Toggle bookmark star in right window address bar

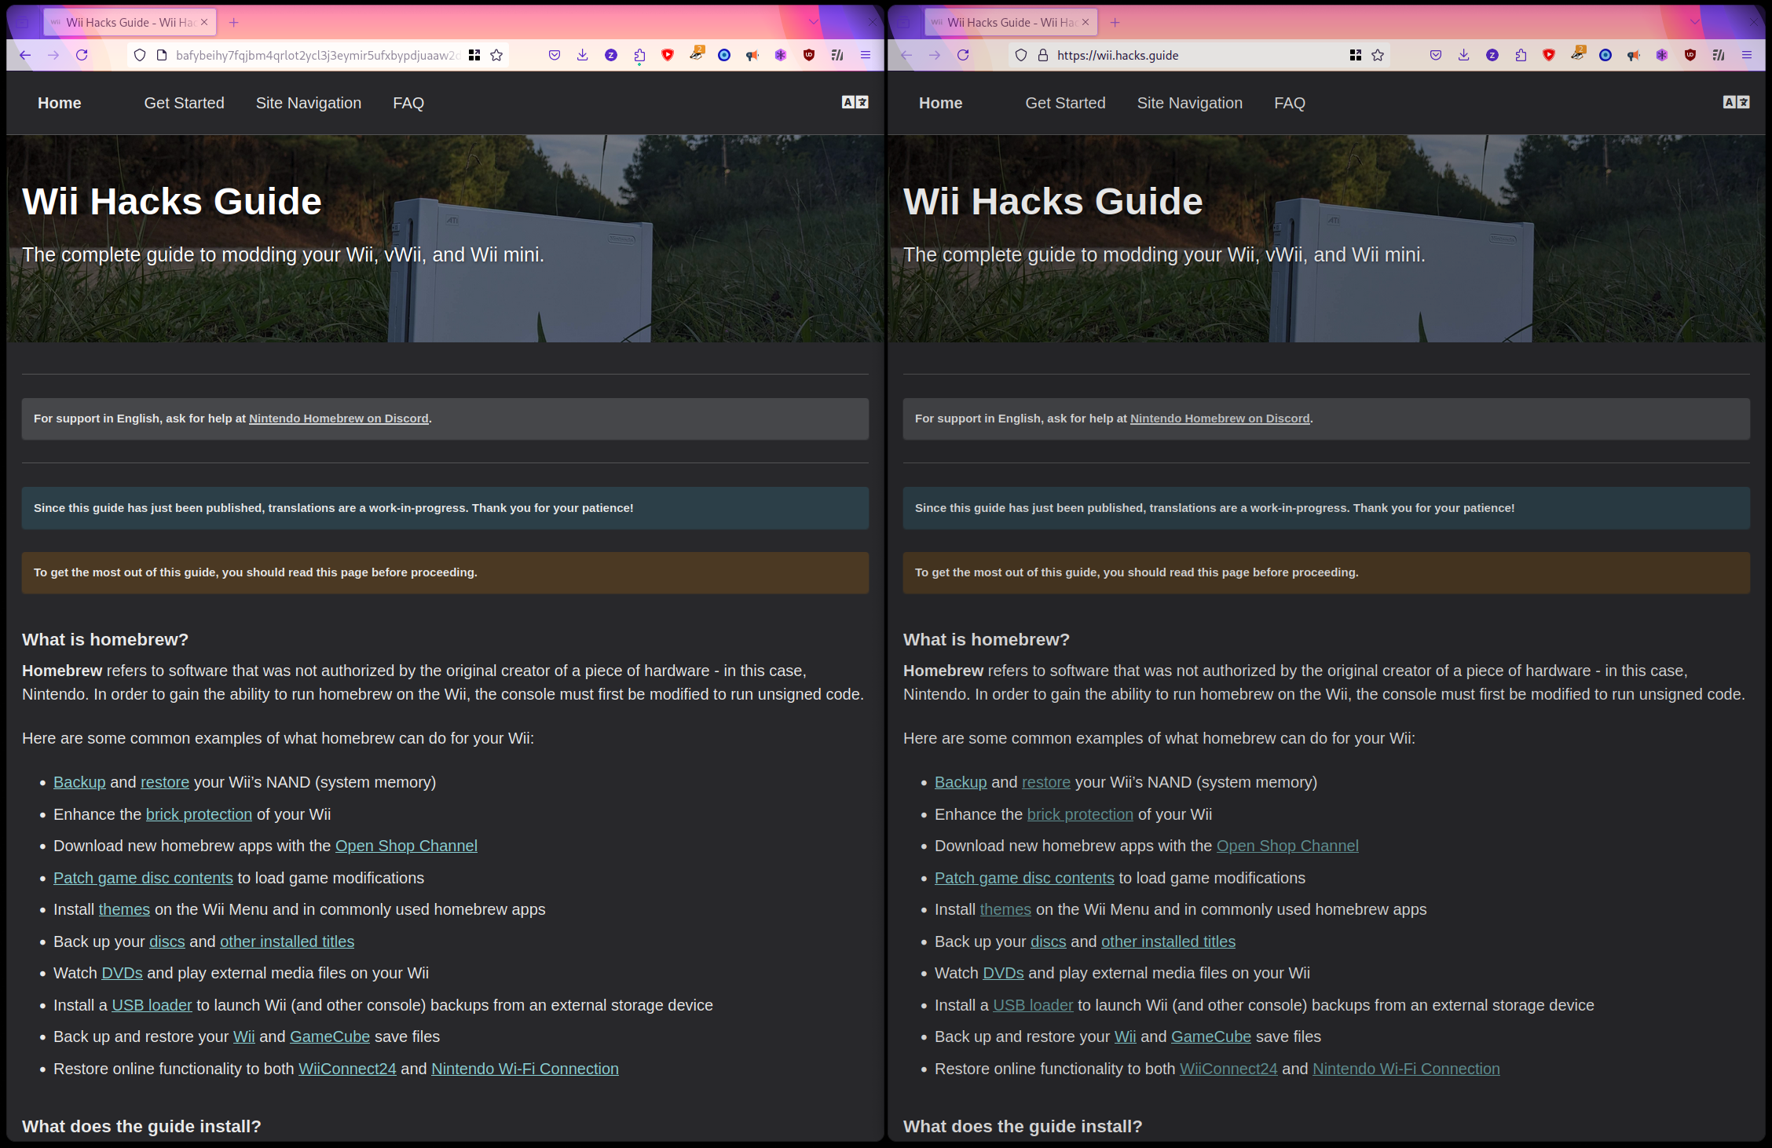[1378, 55]
